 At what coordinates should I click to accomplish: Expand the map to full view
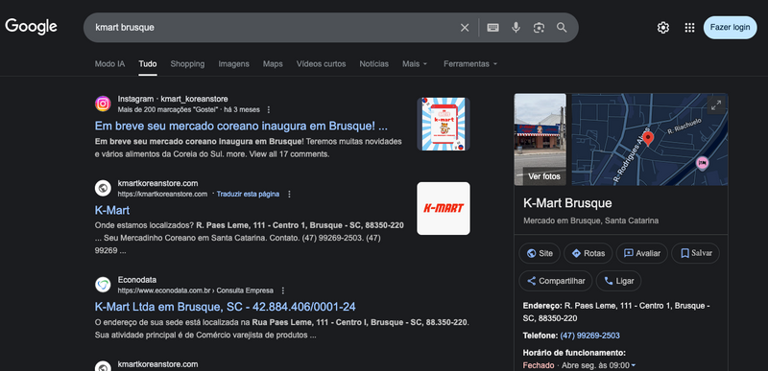tap(716, 105)
